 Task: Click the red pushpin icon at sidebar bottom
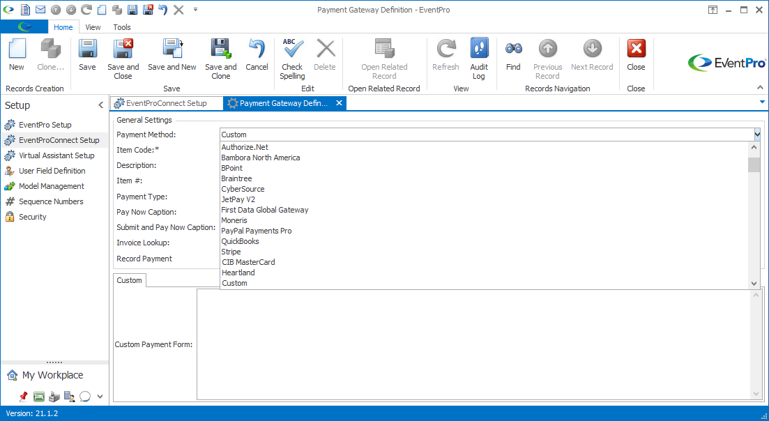[23, 397]
